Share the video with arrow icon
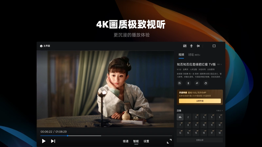The width and height of the screenshot is (262, 147). [x=197, y=83]
